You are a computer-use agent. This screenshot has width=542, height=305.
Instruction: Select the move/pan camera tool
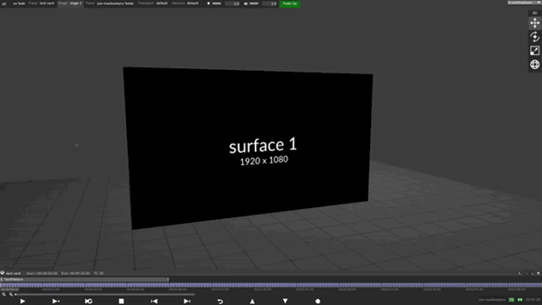(534, 23)
